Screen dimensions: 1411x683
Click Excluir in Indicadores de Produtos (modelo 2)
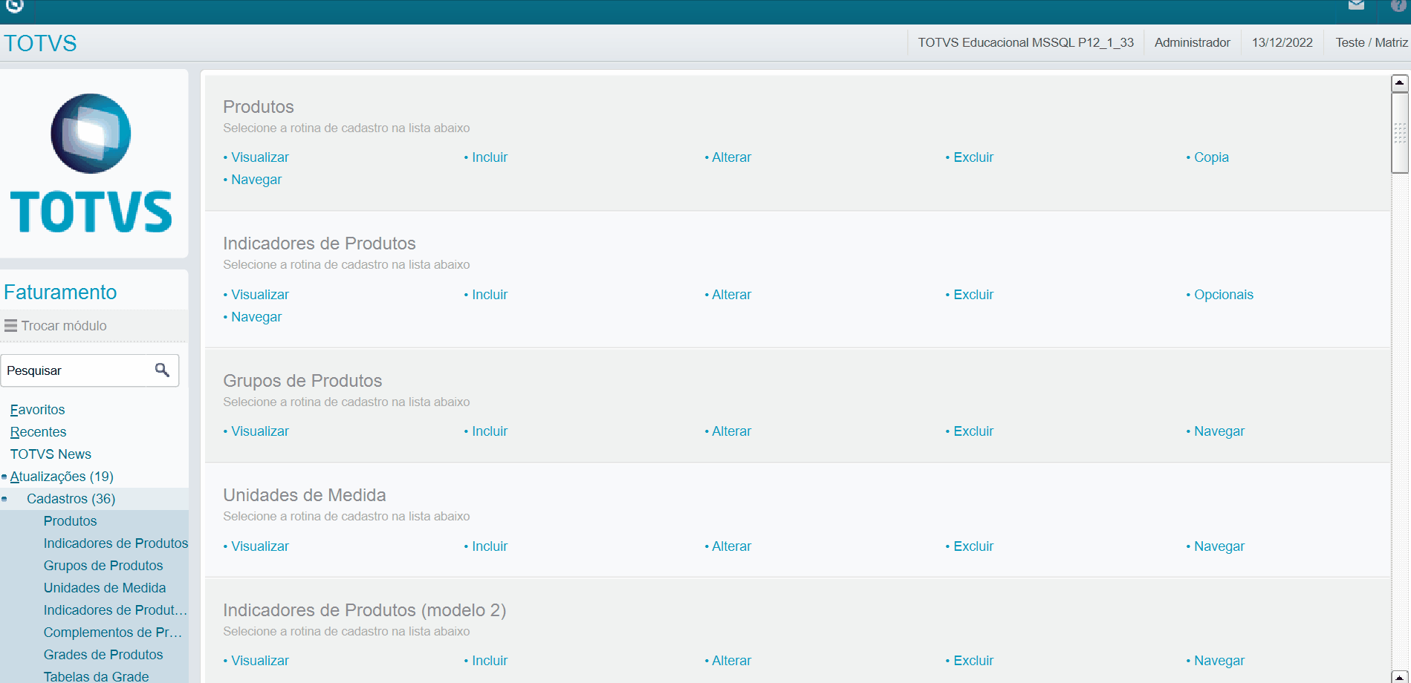973,661
